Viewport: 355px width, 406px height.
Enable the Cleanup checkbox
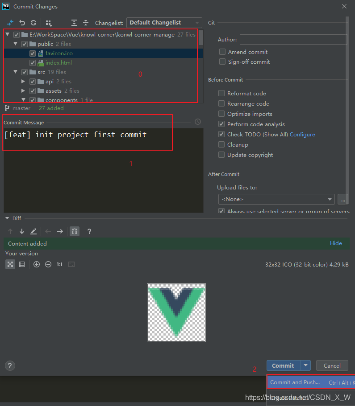pyautogui.click(x=221, y=144)
